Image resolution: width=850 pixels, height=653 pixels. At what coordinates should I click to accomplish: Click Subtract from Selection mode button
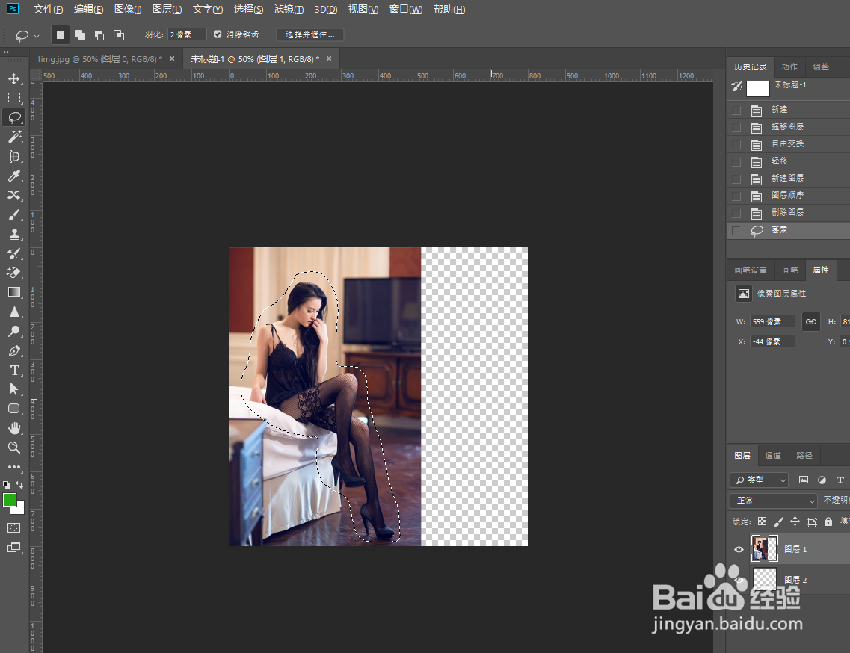coord(99,35)
